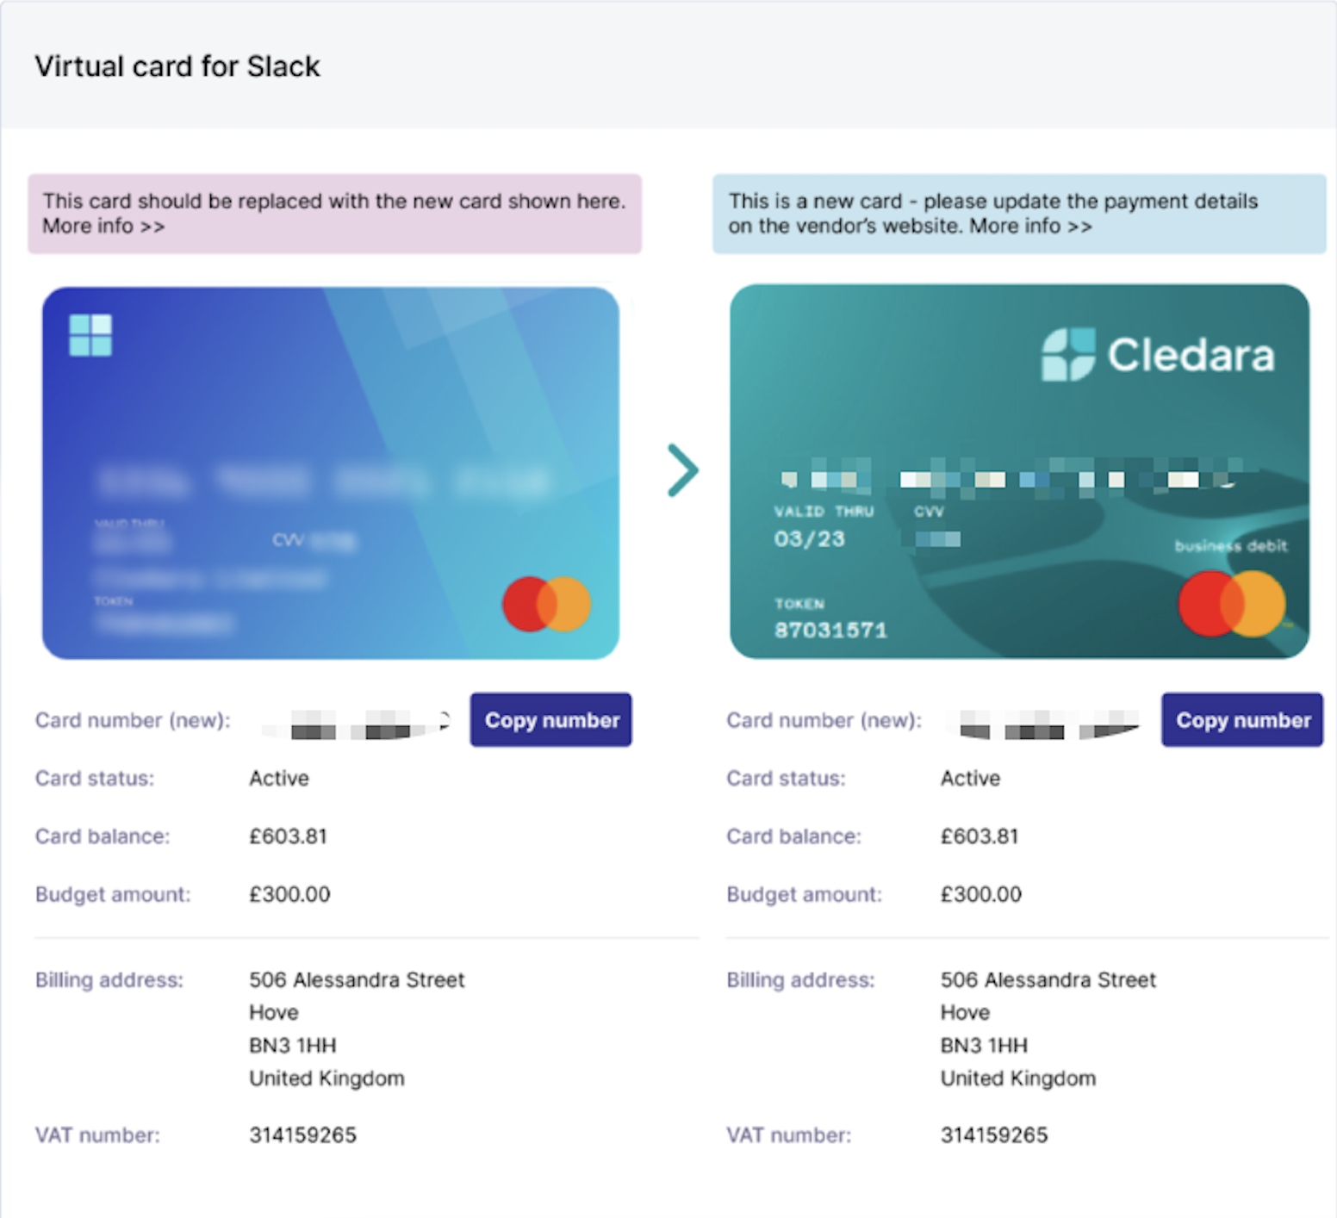The image size is (1337, 1218).
Task: Click the Cledara logo on new card
Action: click(1158, 354)
